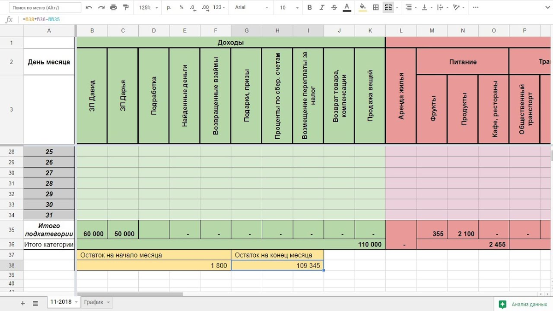Viewport: 553px width, 311px height.
Task: Open the 123 number format dropdown
Action: (x=219, y=7)
